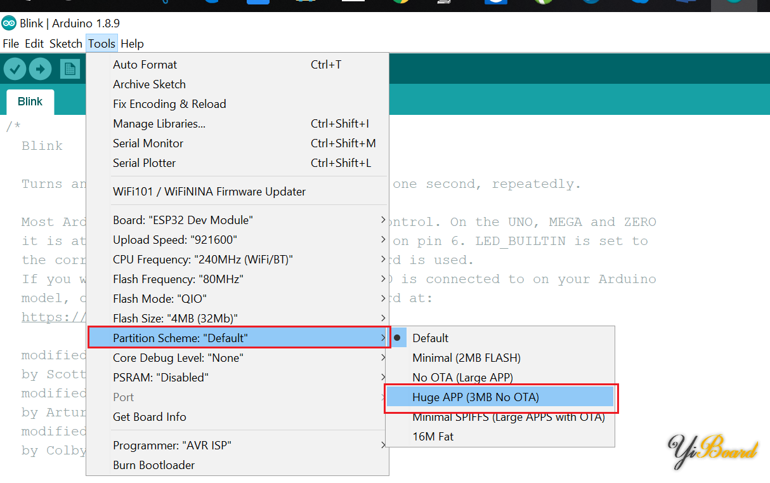
Task: Switch to the Blink sketch tab
Action: pos(30,102)
